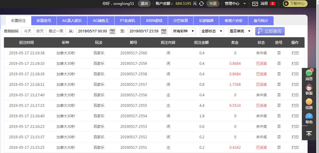The height and width of the screenshot is (153, 319).
Task: Open the help gauge icon
Action: (309, 116)
